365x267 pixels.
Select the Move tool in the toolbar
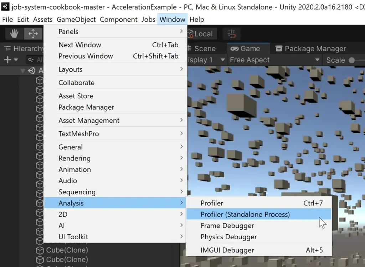[33, 33]
